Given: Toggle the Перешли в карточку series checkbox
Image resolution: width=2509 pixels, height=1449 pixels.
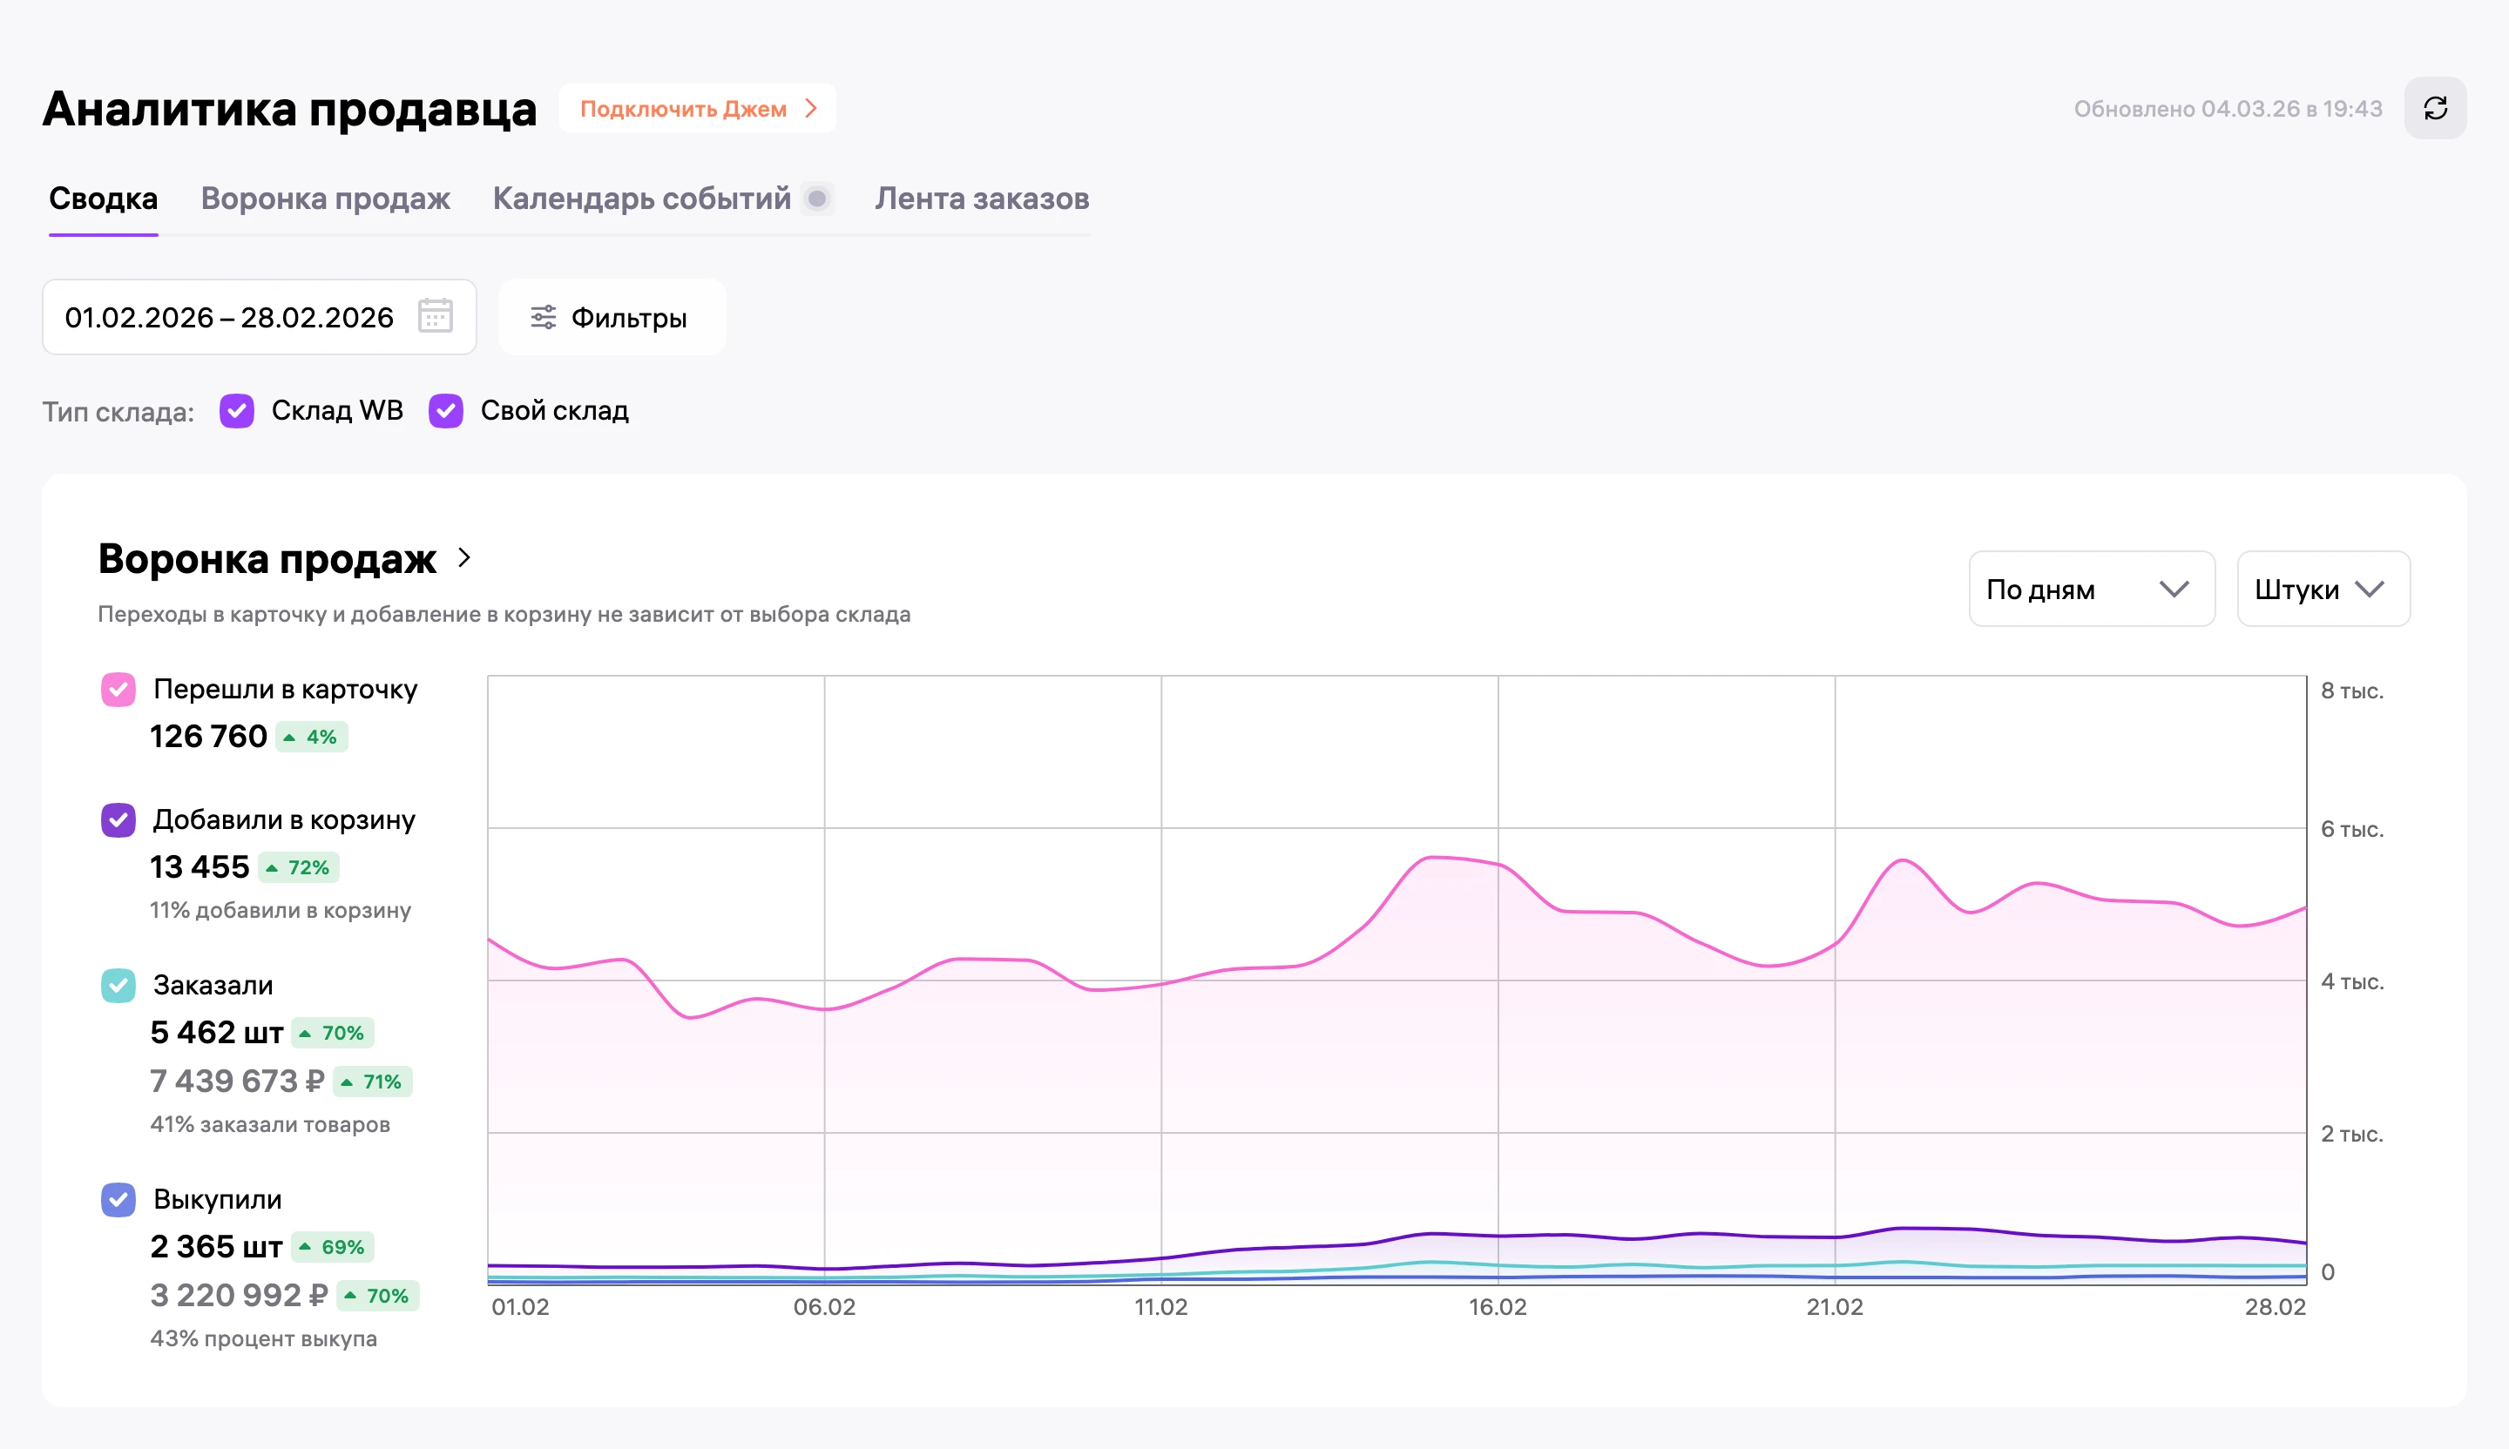Looking at the screenshot, I should coord(118,690).
